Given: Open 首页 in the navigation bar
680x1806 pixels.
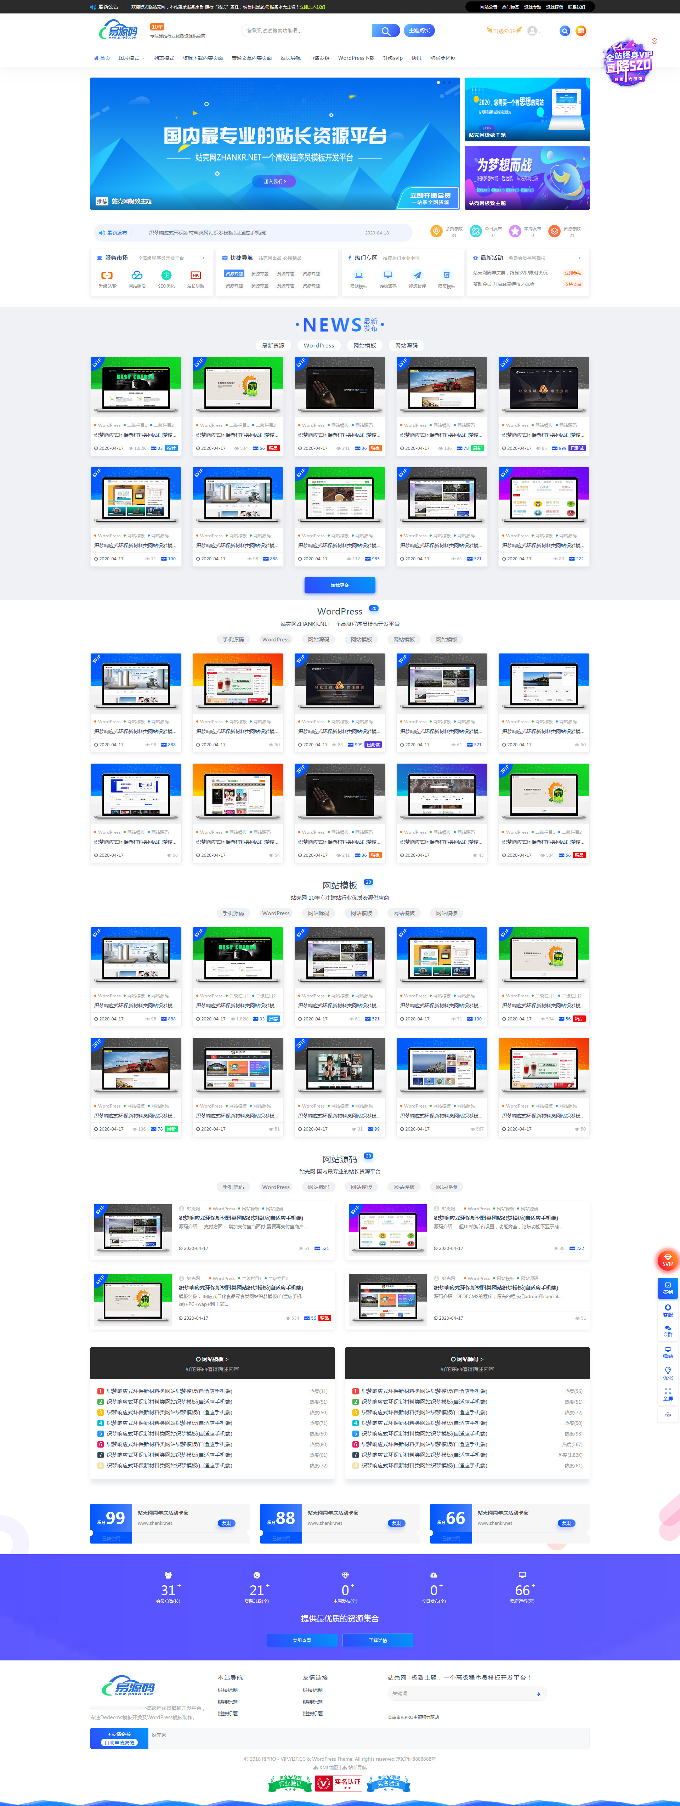Looking at the screenshot, I should 102,58.
